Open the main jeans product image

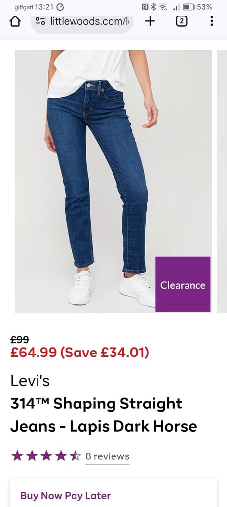113,181
